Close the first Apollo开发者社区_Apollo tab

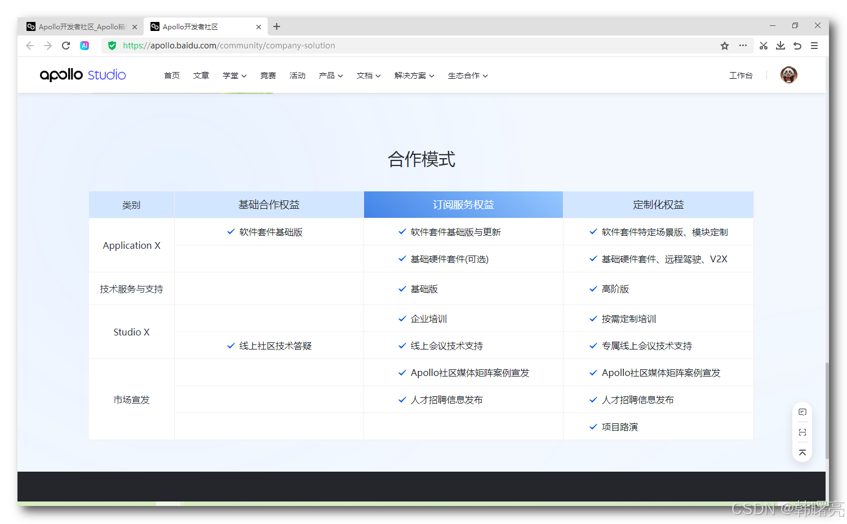pyautogui.click(x=135, y=26)
